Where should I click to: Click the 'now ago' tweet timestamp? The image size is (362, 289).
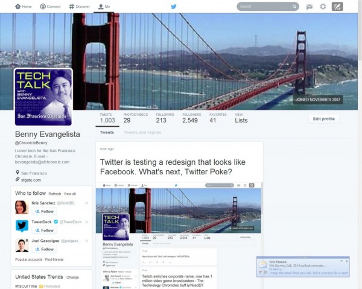pos(107,148)
